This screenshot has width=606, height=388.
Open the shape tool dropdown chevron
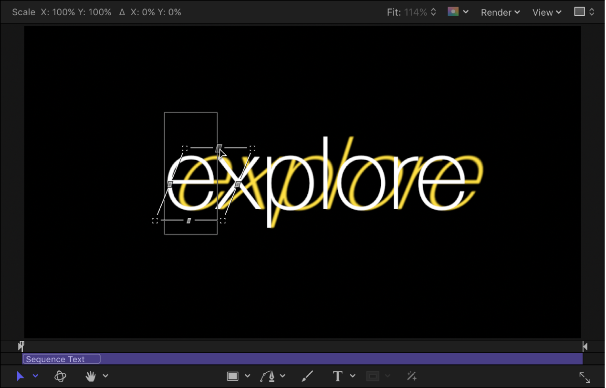click(x=248, y=376)
